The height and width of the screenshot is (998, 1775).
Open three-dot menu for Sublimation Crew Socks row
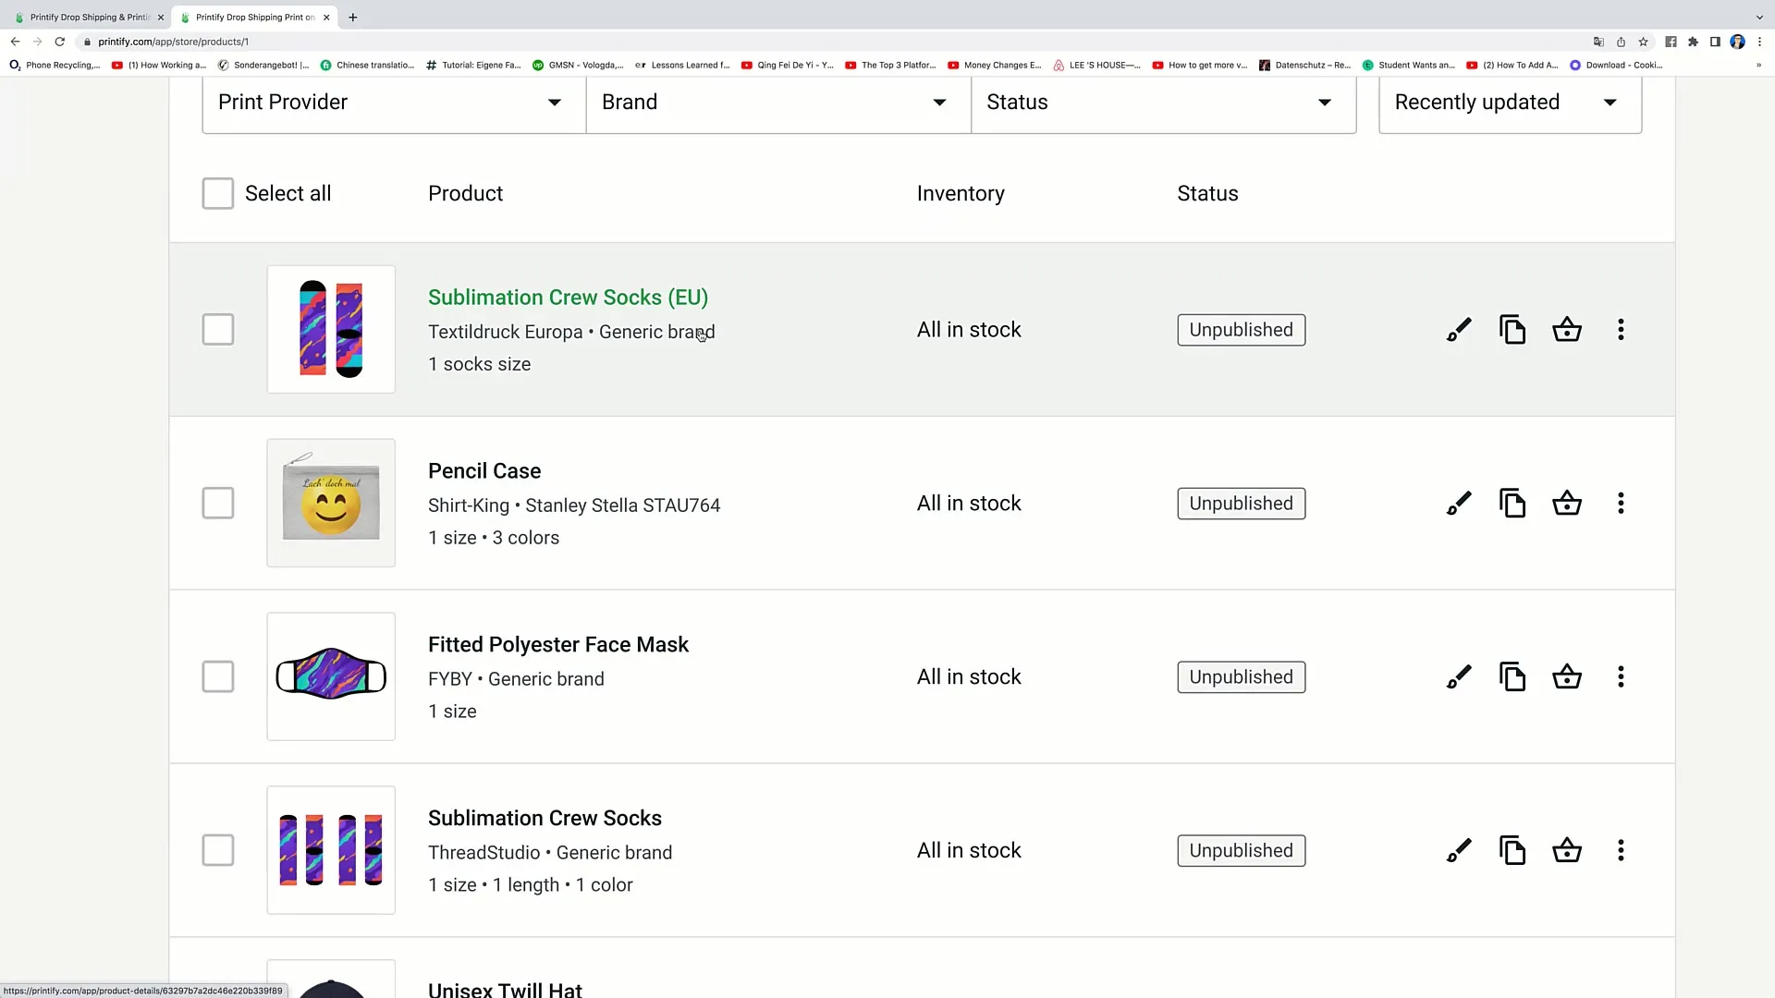point(1620,850)
